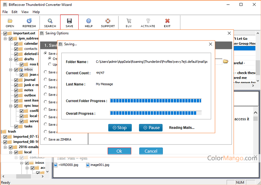Click the inbox arrow icon under drafts
261x185 pixels.
pos(21,69)
